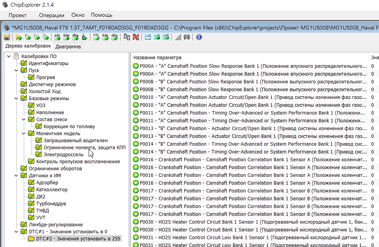
Task: Click the red X delete toolbar icon
Action: [136, 37]
